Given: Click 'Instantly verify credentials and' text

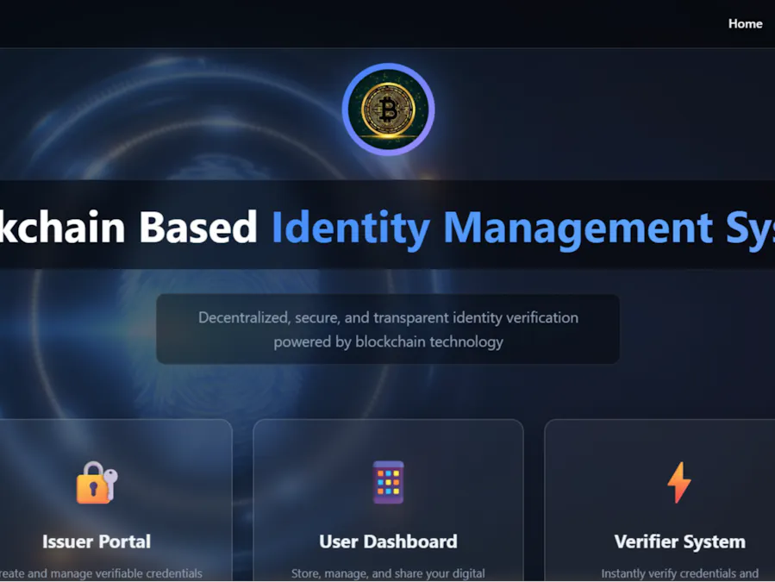Looking at the screenshot, I should [x=679, y=573].
